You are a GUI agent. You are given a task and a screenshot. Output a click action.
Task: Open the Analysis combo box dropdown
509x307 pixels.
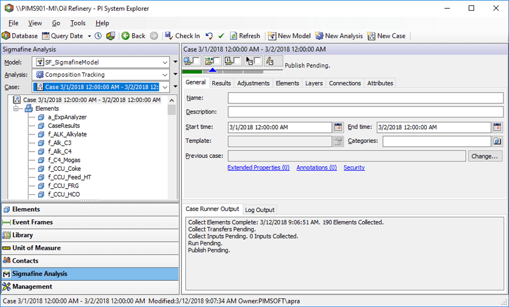pyautogui.click(x=165, y=75)
